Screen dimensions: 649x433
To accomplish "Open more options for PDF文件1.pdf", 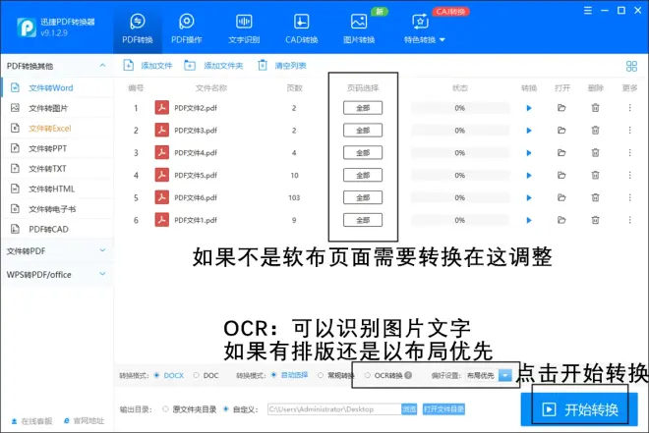I will coord(630,220).
